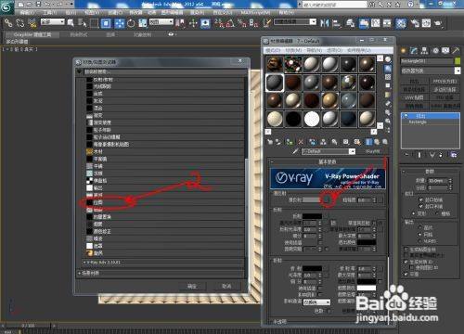Screen dimensions: 464x334
Task: Click the diffuse map button beside swatch
Action: coord(328,200)
